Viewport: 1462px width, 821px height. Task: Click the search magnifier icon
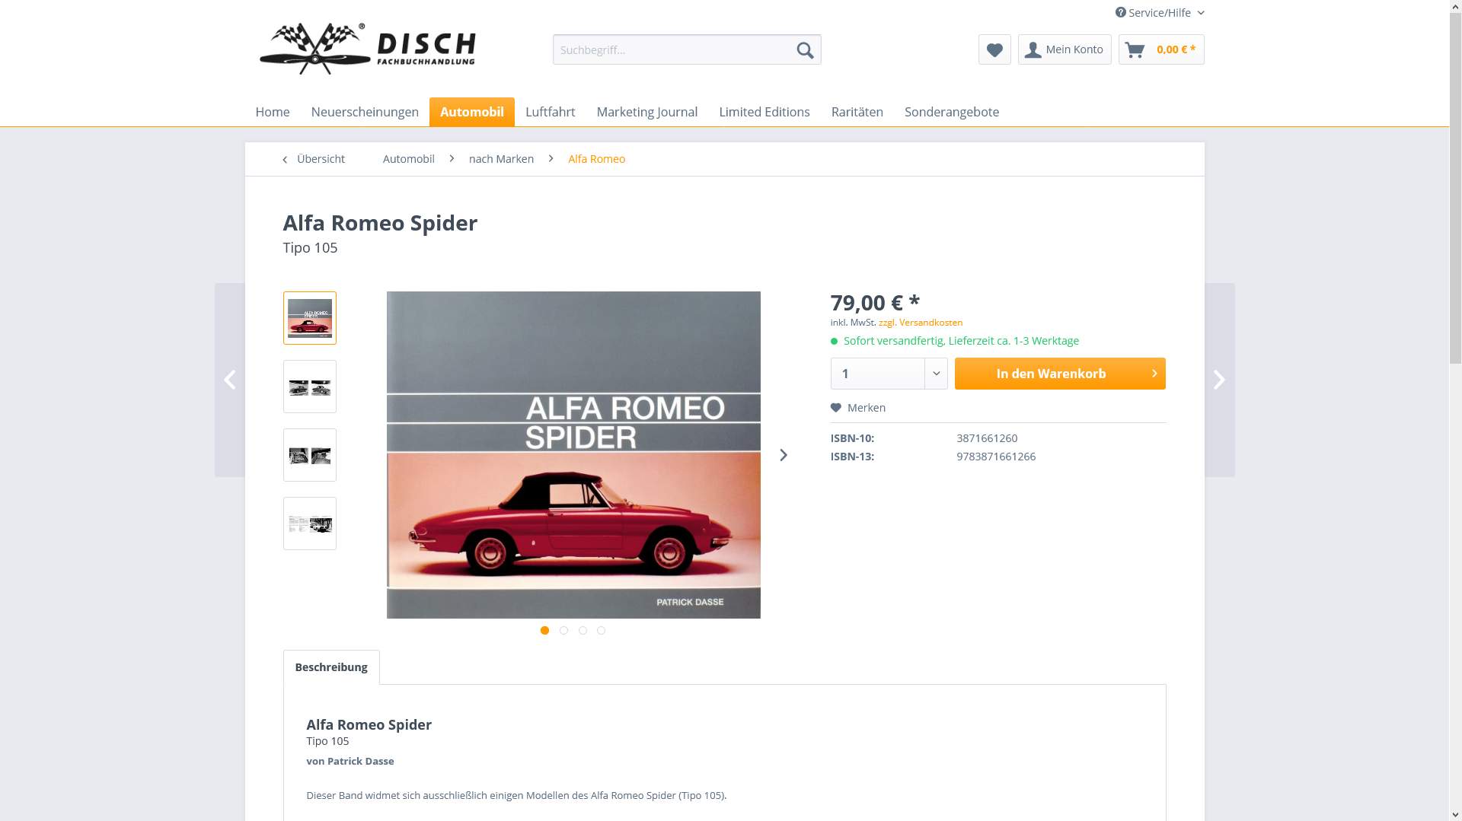pos(805,50)
